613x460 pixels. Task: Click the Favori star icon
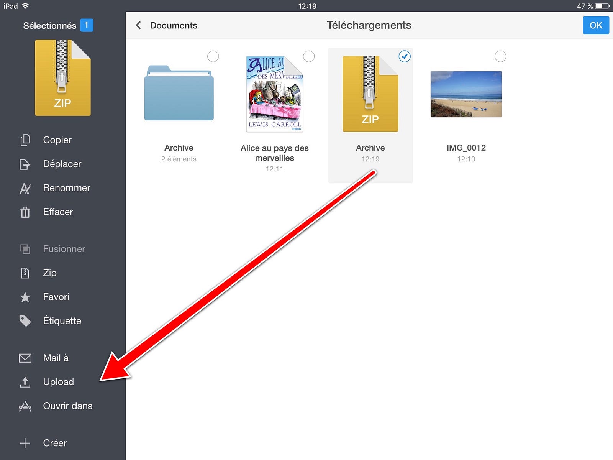click(x=25, y=297)
